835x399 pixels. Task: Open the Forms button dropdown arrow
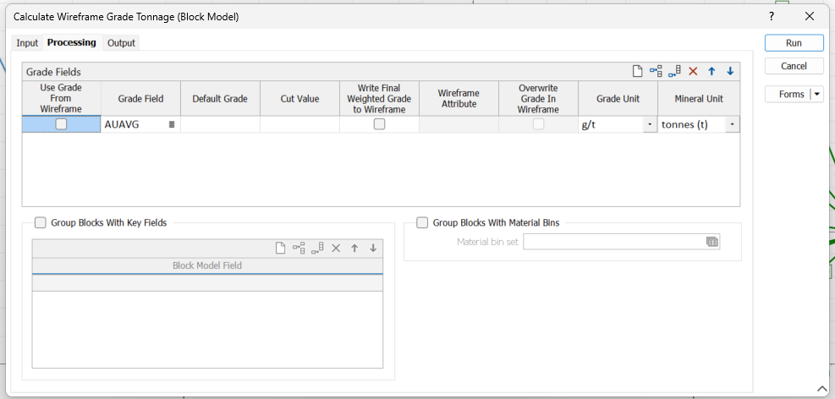817,95
